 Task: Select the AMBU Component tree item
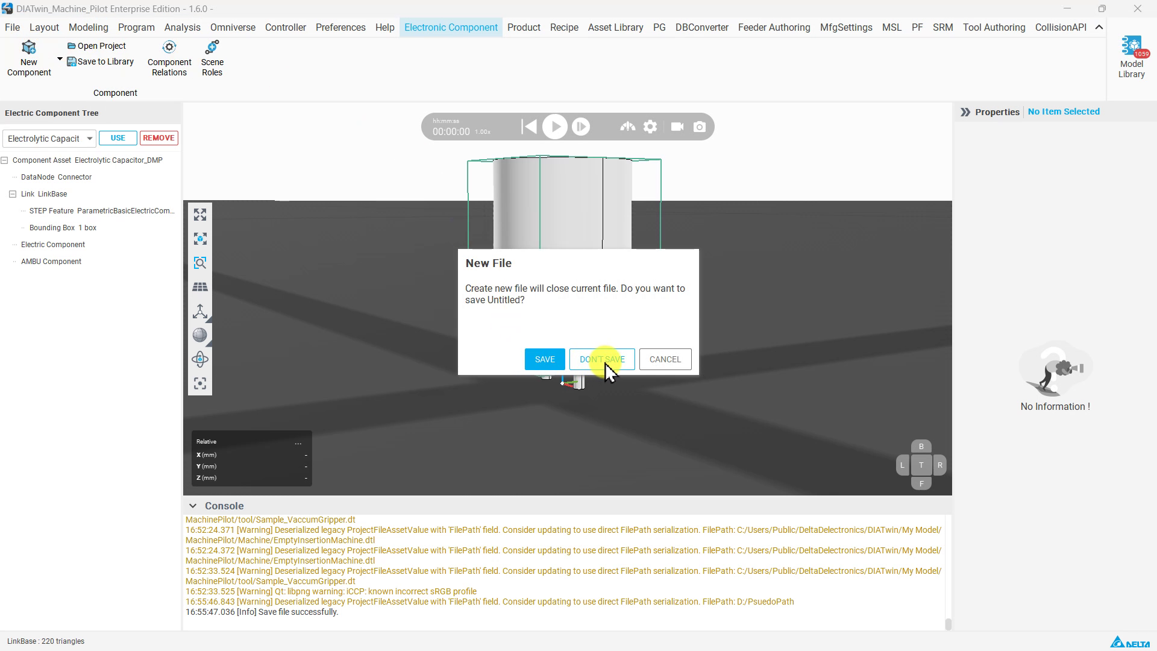(51, 262)
